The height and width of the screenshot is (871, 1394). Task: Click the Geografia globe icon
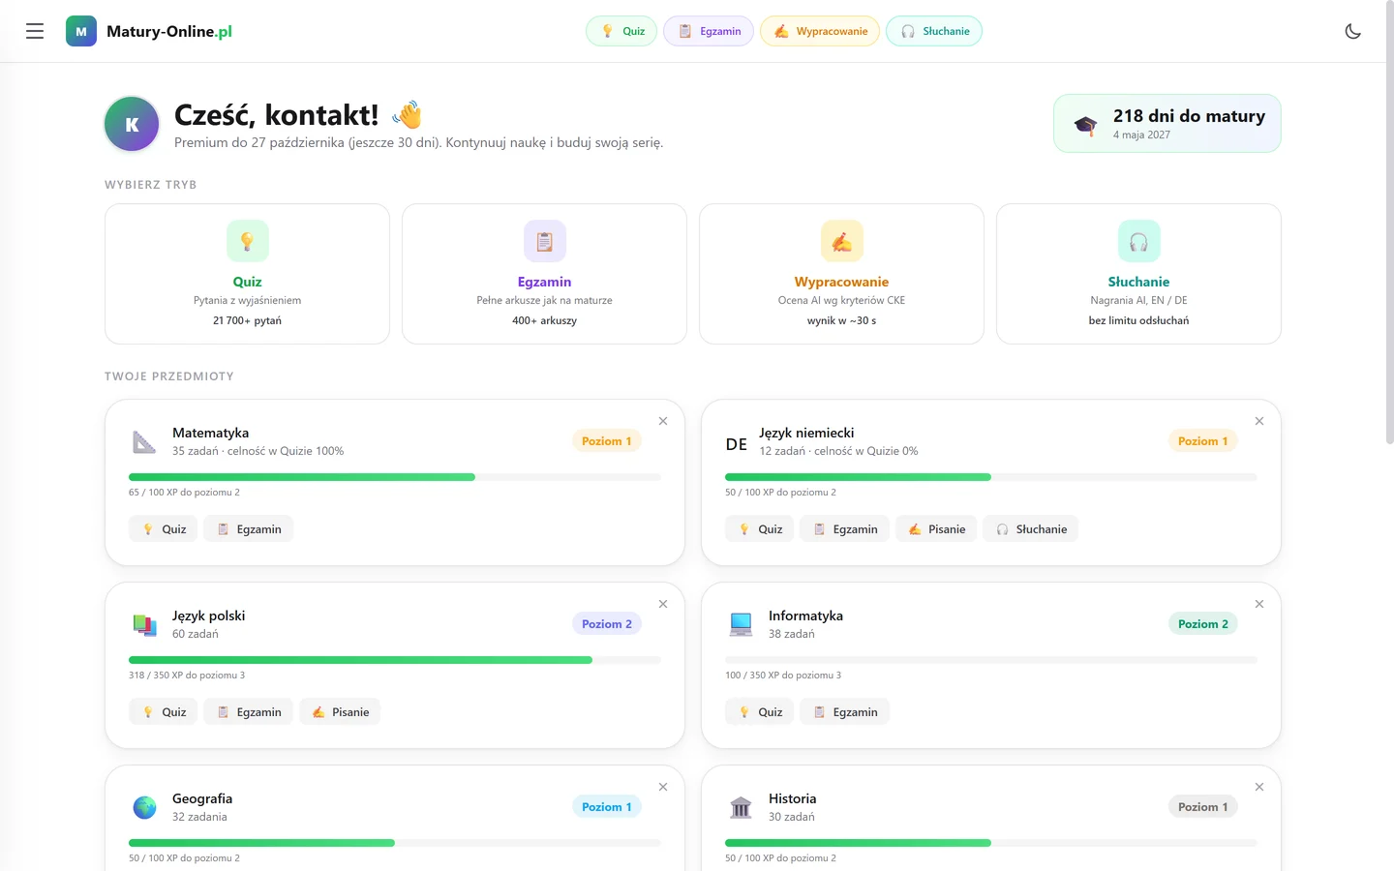coord(144,807)
